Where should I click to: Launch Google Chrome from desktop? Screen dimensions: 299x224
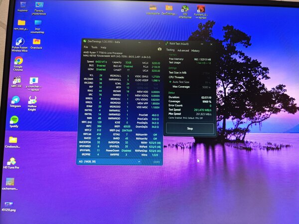[18, 64]
